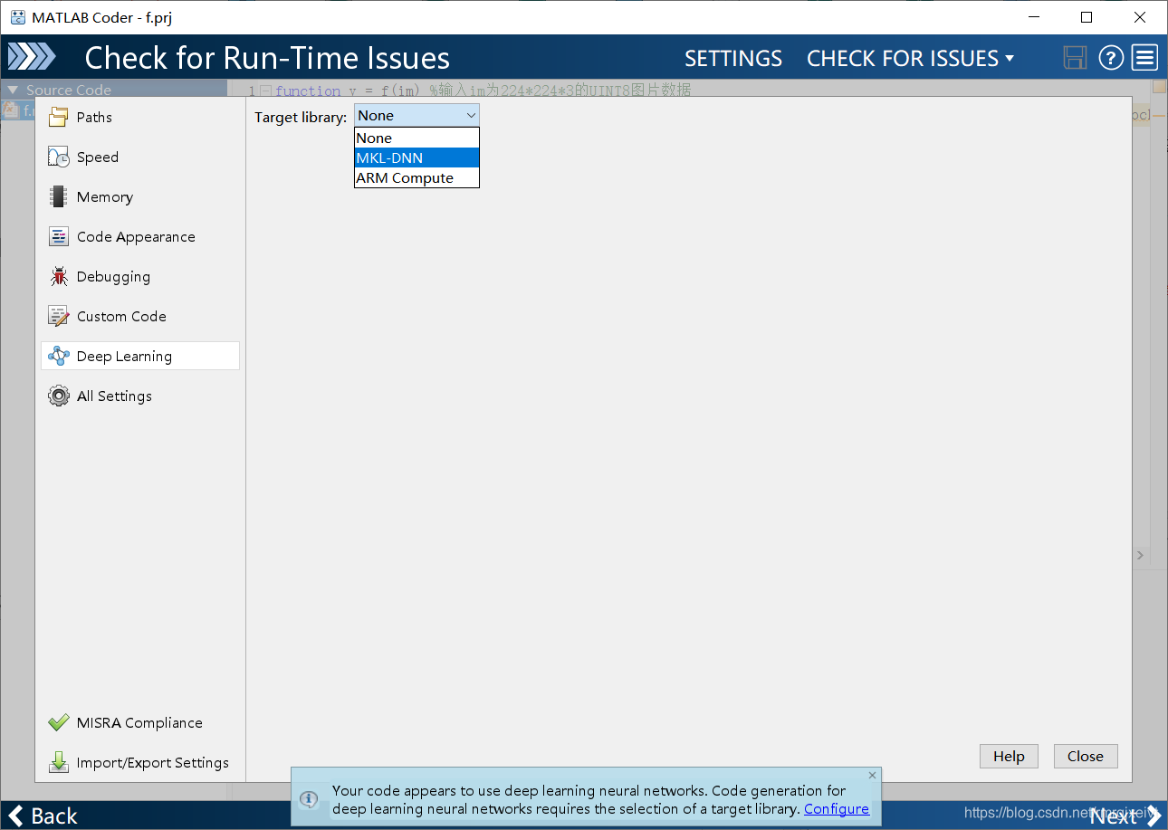The width and height of the screenshot is (1168, 830).
Task: Click the Memory chip icon
Action: [59, 196]
